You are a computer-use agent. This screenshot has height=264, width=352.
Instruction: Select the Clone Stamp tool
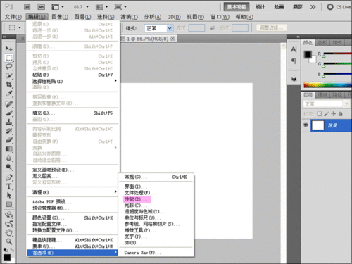point(9,122)
